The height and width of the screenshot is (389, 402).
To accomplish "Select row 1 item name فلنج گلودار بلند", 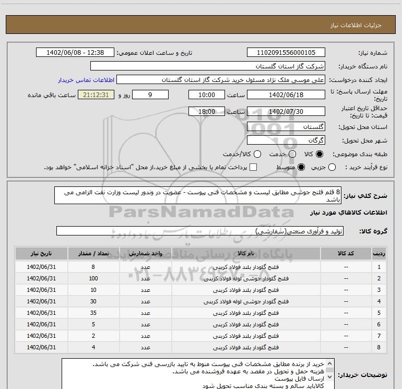I will pyautogui.click(x=246, y=267).
